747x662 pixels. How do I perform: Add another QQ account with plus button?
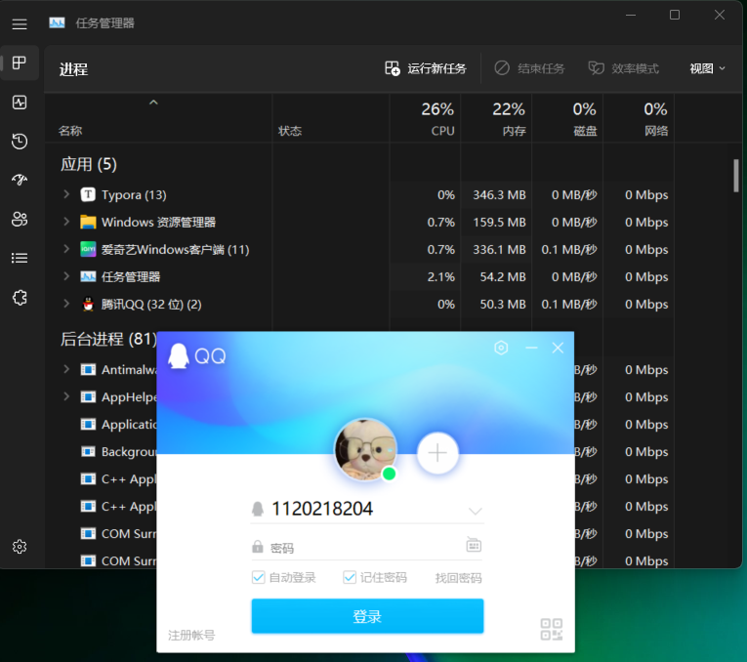point(437,453)
